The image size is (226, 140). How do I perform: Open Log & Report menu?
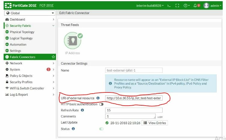[19, 95]
